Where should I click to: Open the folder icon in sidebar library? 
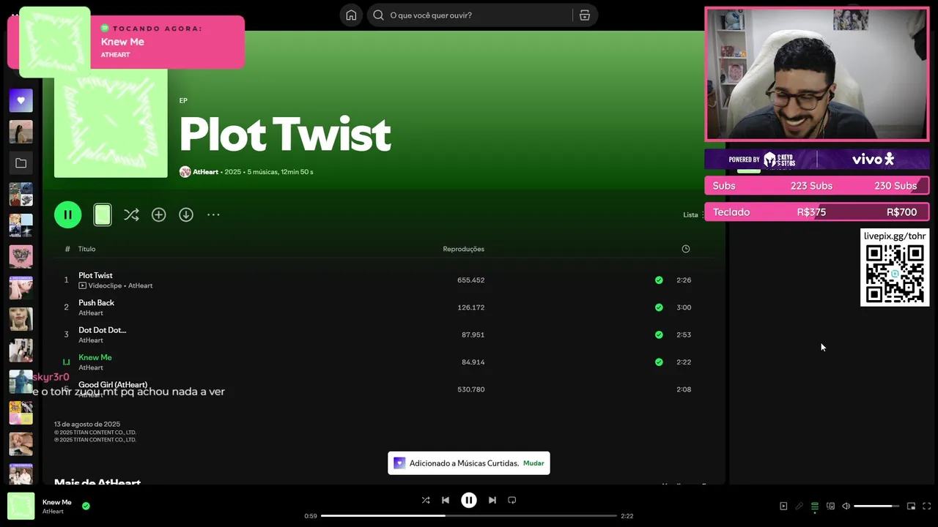[21, 163]
